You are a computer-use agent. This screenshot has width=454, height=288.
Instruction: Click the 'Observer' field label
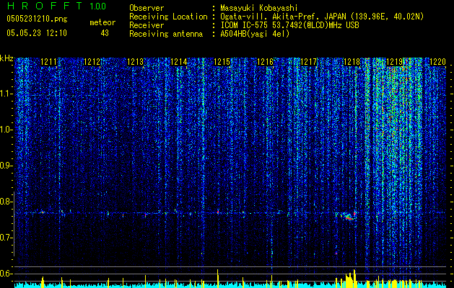click(147, 8)
